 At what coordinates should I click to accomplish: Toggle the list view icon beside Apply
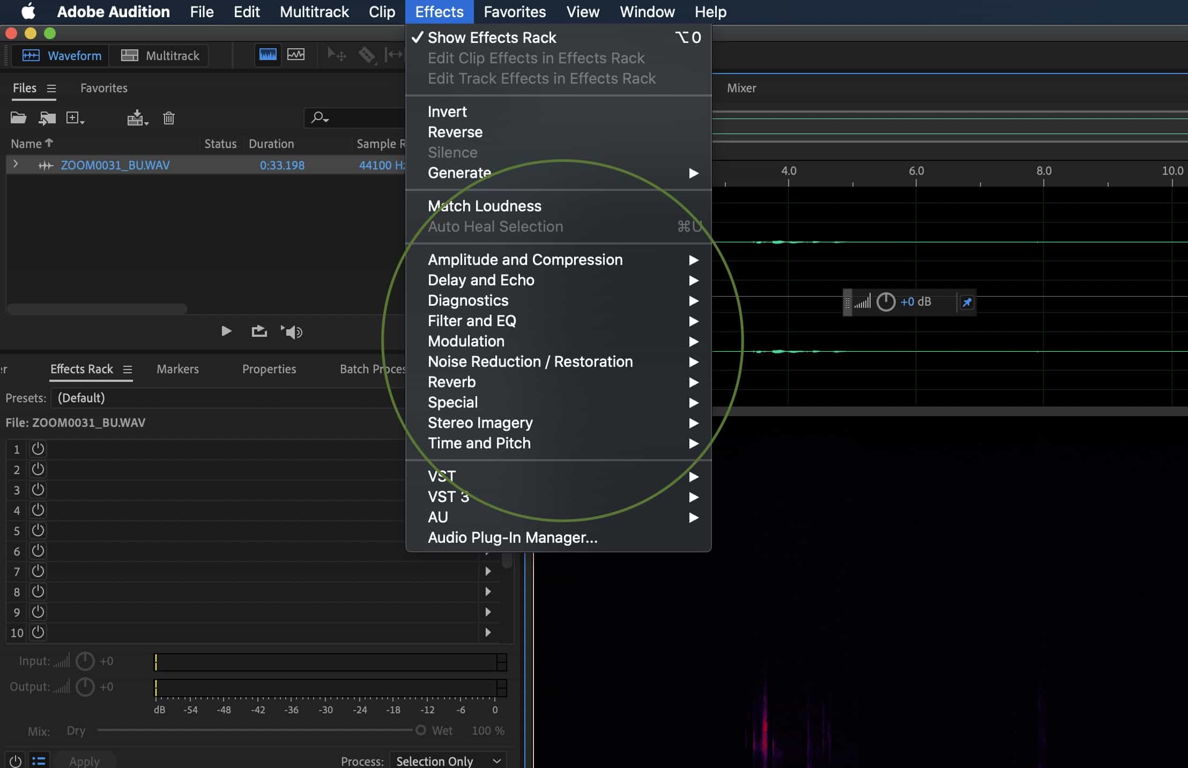tap(39, 760)
